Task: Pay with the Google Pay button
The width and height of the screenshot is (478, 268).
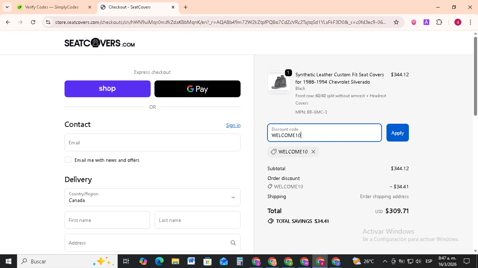Action: pos(198,89)
